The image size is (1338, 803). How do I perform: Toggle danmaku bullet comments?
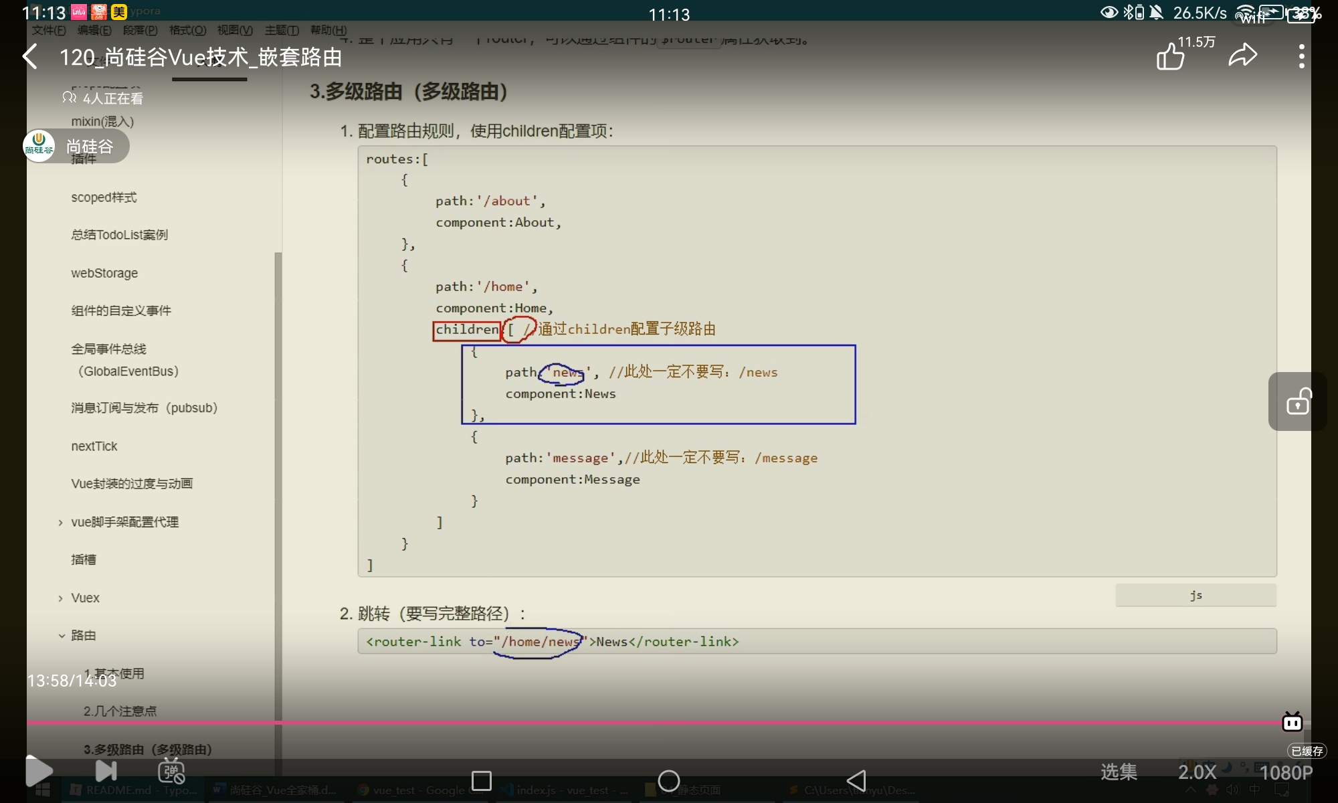(171, 772)
